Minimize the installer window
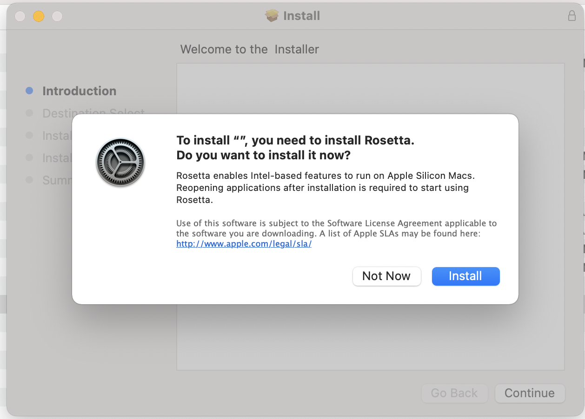 pyautogui.click(x=39, y=15)
